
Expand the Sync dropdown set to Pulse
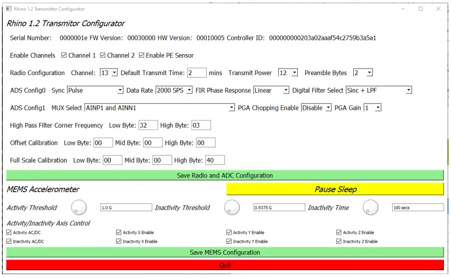95,90
